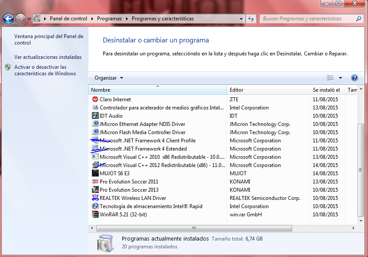Open Ver actualizaciones instaladas link
This screenshot has height=257, width=368.
point(48,57)
